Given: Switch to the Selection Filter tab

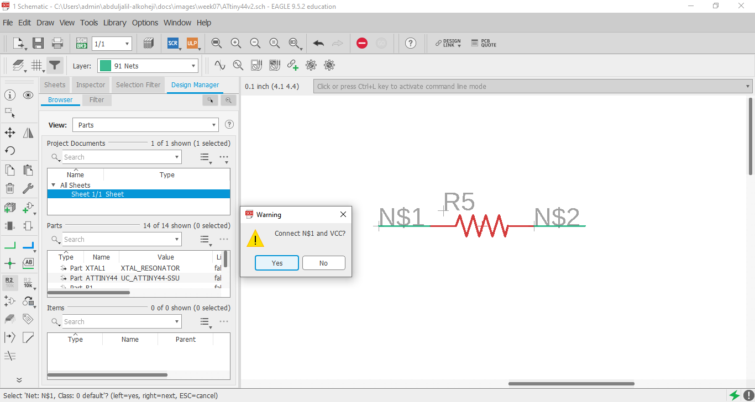Looking at the screenshot, I should (138, 85).
